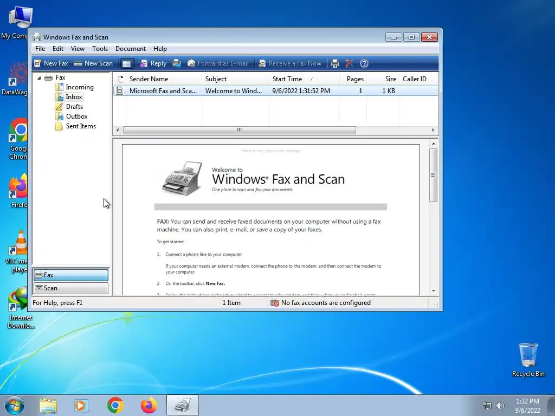Click the network tray icon
This screenshot has width=555, height=416.
coord(487,406)
